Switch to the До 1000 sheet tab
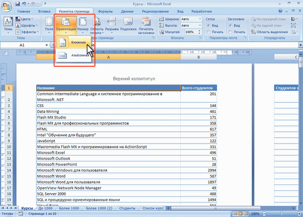 pyautogui.click(x=45, y=208)
